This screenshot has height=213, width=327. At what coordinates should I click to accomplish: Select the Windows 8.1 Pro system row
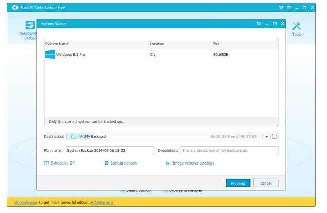pos(161,55)
